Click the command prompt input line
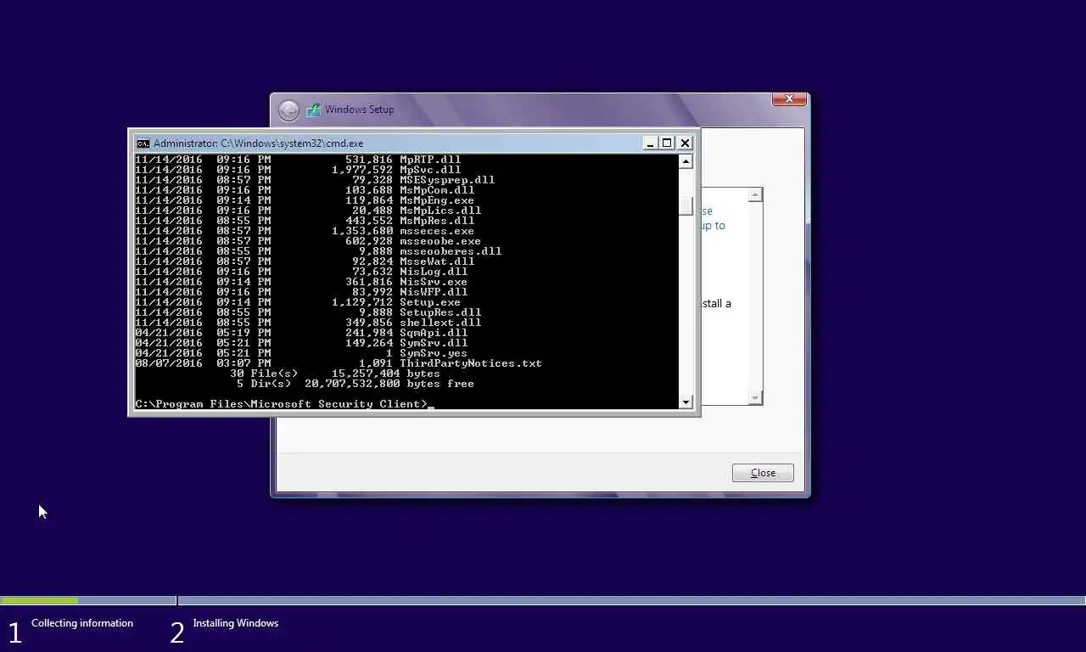 pyautogui.click(x=284, y=404)
